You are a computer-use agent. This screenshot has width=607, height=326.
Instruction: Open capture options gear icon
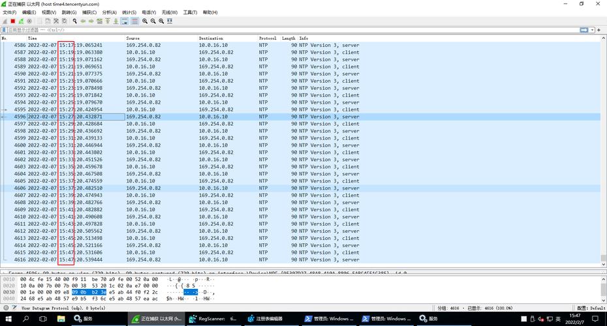29,22
